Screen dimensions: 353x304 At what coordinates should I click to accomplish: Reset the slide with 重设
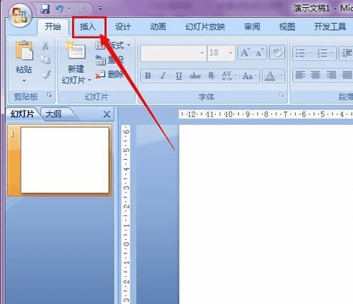pos(109,59)
